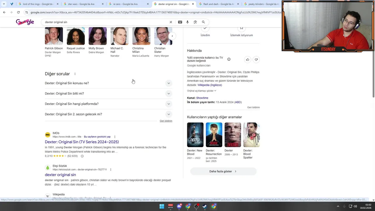Expand "Dexter: Original Sin konusu ne?"
The image size is (375, 211).
click(x=108, y=83)
